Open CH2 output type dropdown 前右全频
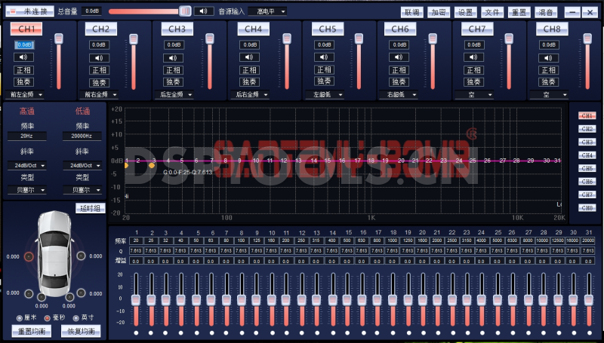The width and height of the screenshot is (604, 343). point(99,94)
